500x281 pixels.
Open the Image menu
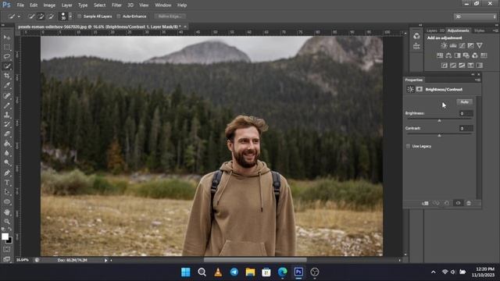point(49,5)
